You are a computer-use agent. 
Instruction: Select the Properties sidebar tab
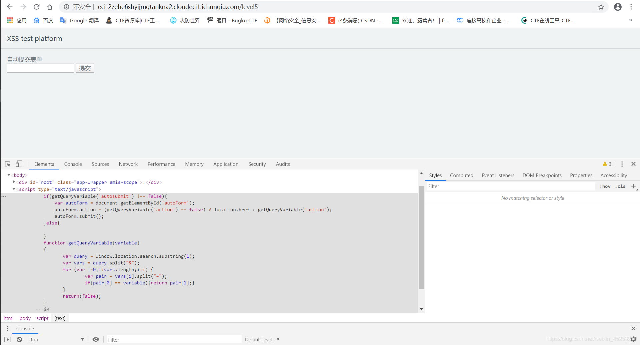(581, 175)
